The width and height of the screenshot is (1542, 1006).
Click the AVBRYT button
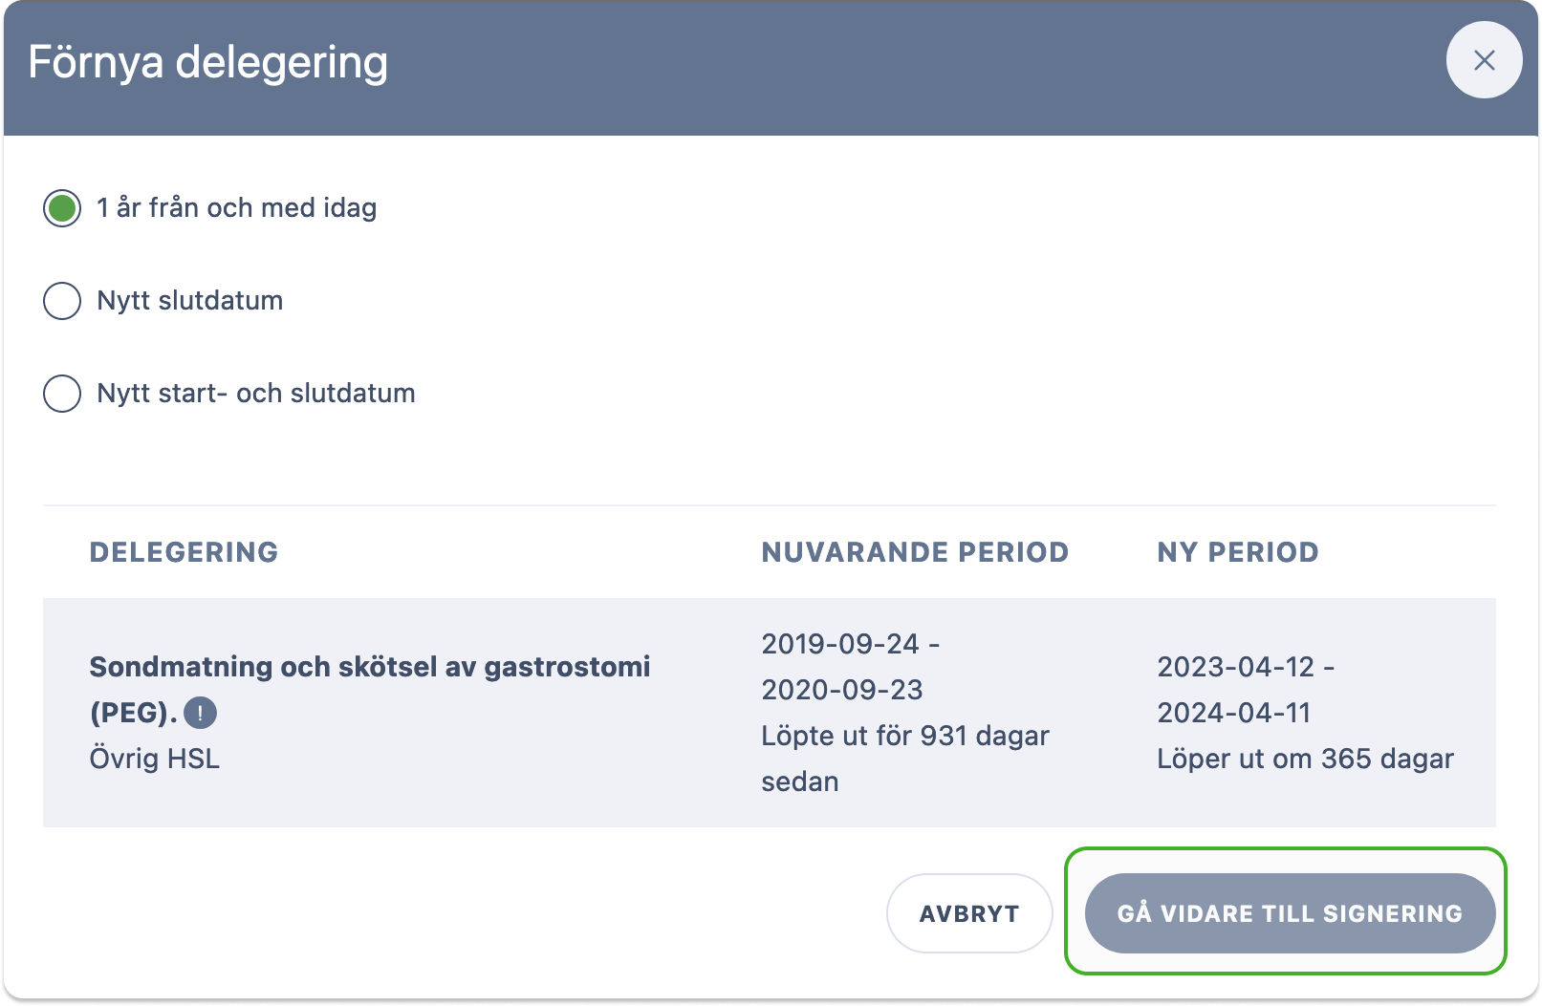pyautogui.click(x=969, y=913)
